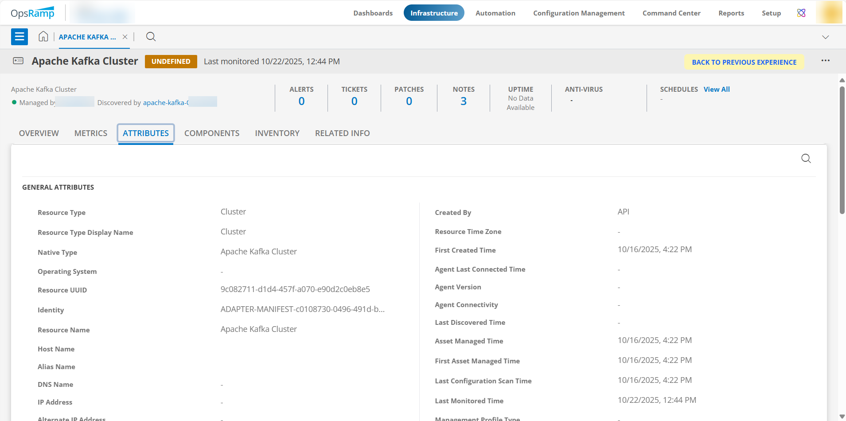Go to the home icon
This screenshot has width=846, height=421.
click(43, 37)
